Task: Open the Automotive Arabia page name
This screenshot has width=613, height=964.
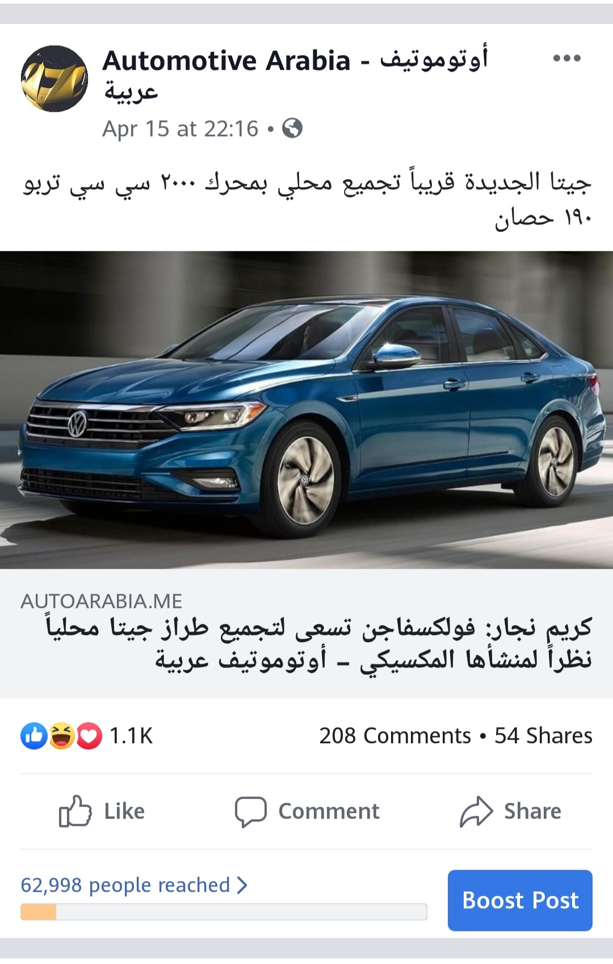Action: (295, 75)
